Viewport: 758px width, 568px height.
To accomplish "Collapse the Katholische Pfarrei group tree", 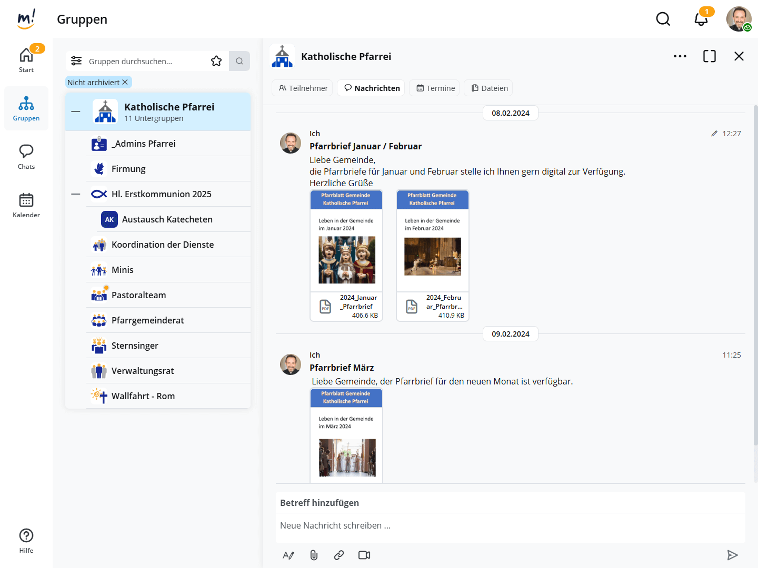I will click(x=76, y=111).
